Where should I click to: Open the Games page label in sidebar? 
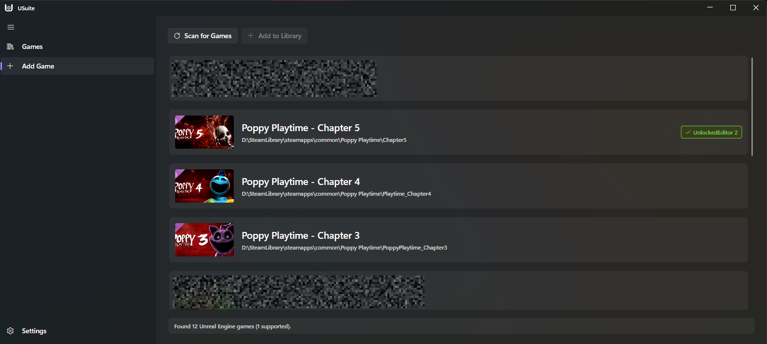32,46
